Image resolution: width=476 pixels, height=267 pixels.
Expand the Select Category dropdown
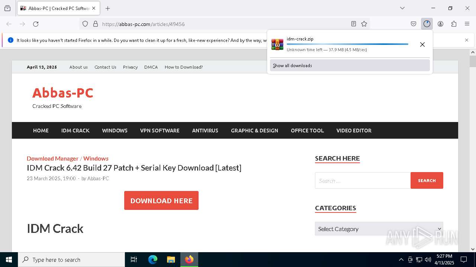379,229
